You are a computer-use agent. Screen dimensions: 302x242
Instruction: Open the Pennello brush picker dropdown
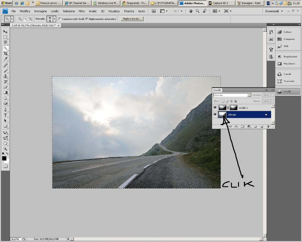pos(54,19)
